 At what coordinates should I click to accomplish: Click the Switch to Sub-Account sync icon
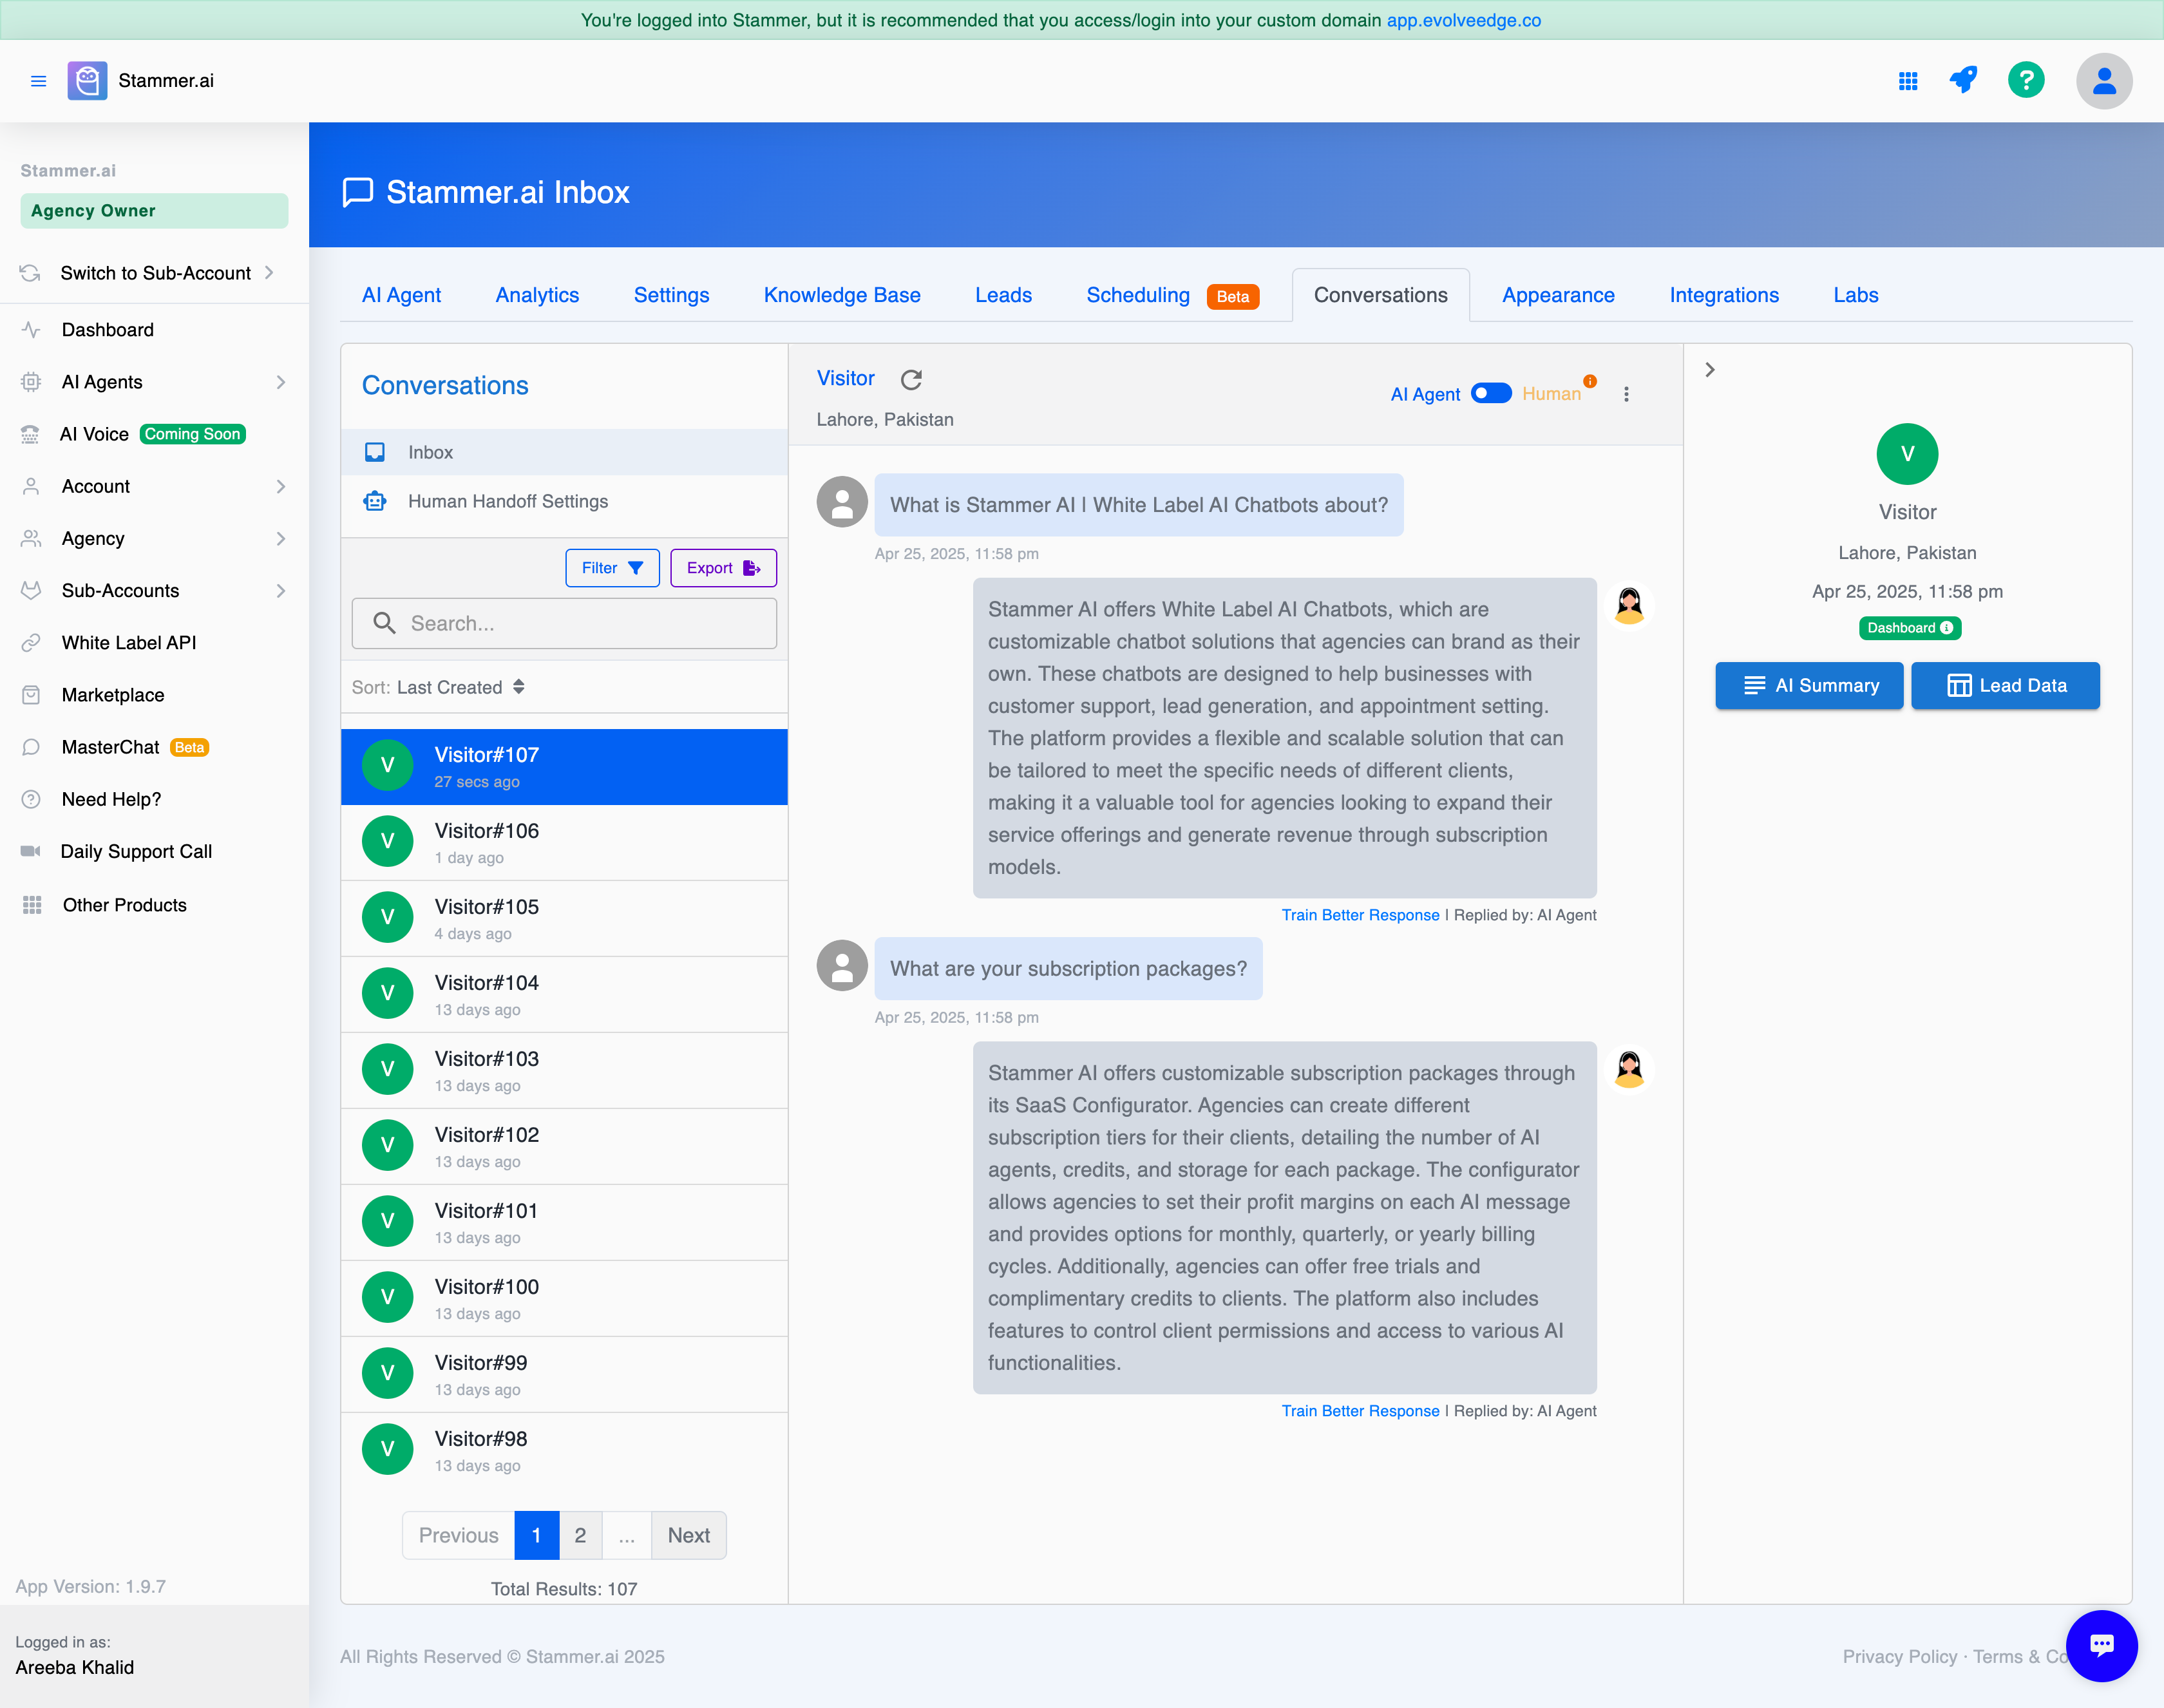coord(30,273)
